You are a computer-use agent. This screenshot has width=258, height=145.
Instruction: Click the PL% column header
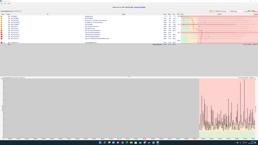click(178, 14)
